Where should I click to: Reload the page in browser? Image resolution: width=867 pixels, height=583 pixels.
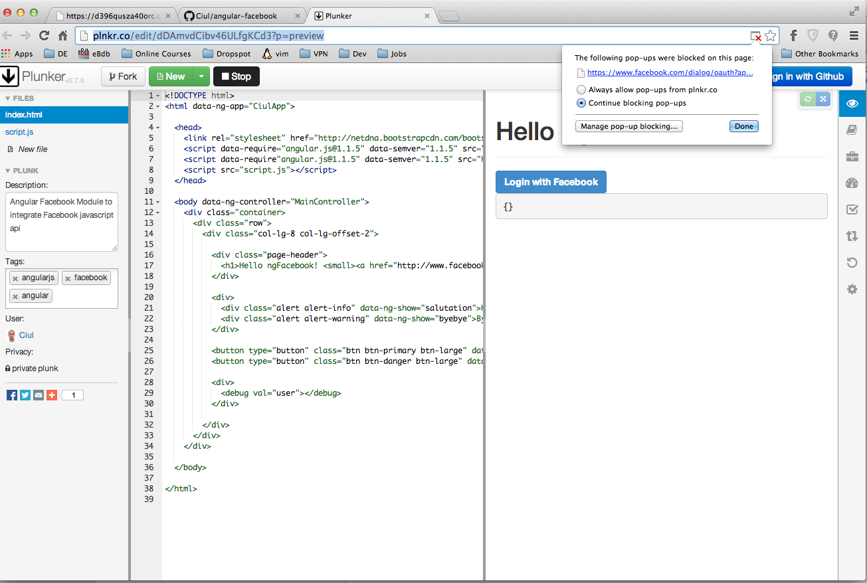[45, 36]
